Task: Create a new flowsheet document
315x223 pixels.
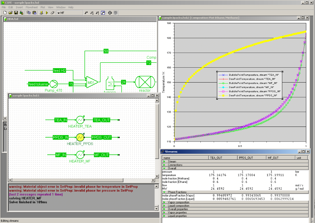Action: [5, 13]
